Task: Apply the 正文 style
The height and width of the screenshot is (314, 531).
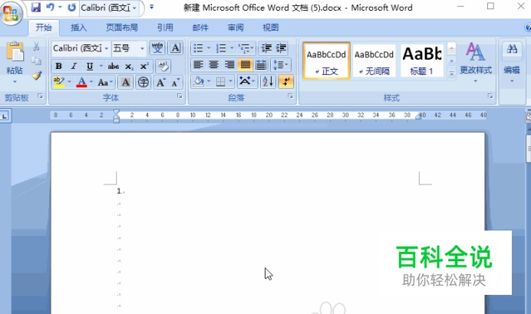Action: tap(326, 61)
